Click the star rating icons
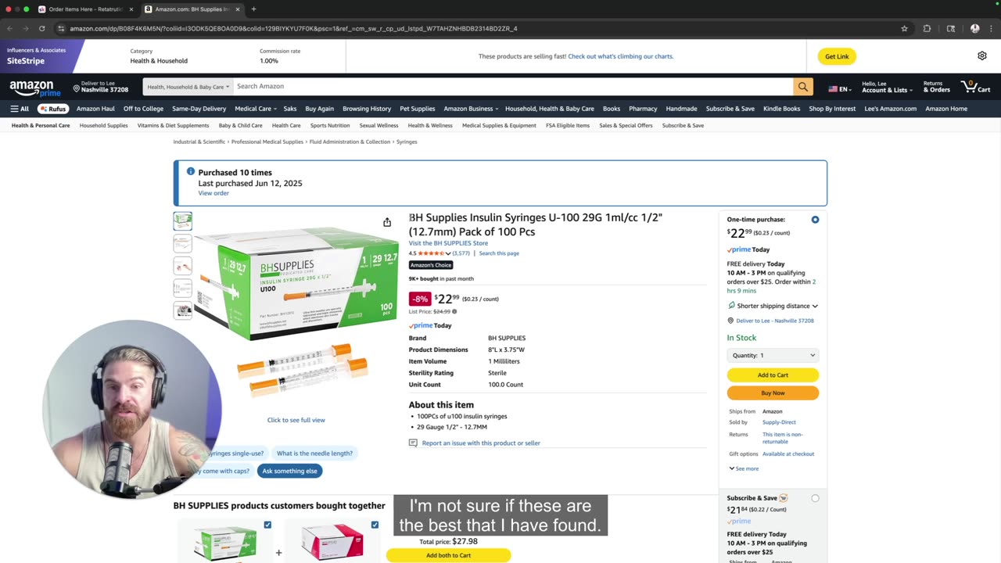Image resolution: width=1001 pixels, height=563 pixels. coord(431,253)
